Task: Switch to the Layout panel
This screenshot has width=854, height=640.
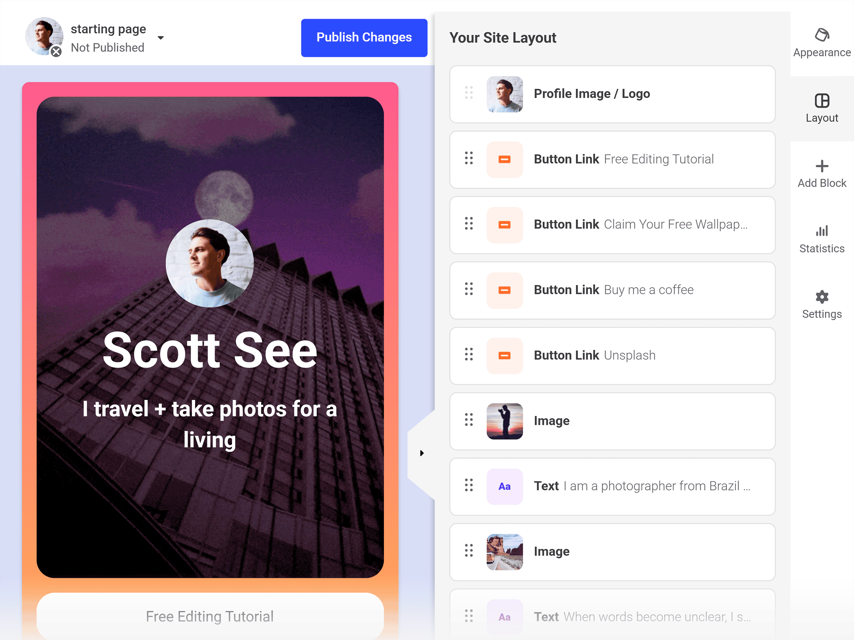Action: pyautogui.click(x=822, y=107)
